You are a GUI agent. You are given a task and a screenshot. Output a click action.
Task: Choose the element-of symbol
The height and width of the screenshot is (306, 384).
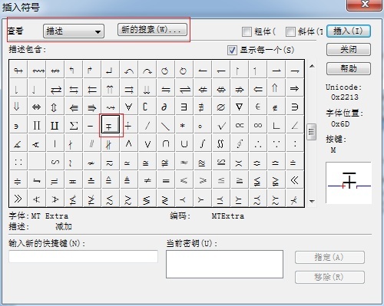click(258, 107)
